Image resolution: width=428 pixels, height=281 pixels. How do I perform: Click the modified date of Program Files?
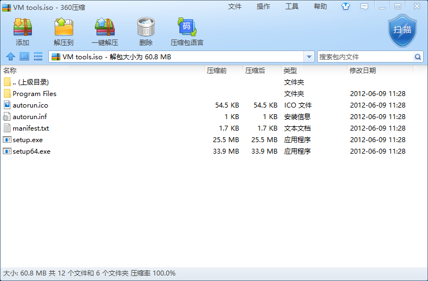point(378,94)
